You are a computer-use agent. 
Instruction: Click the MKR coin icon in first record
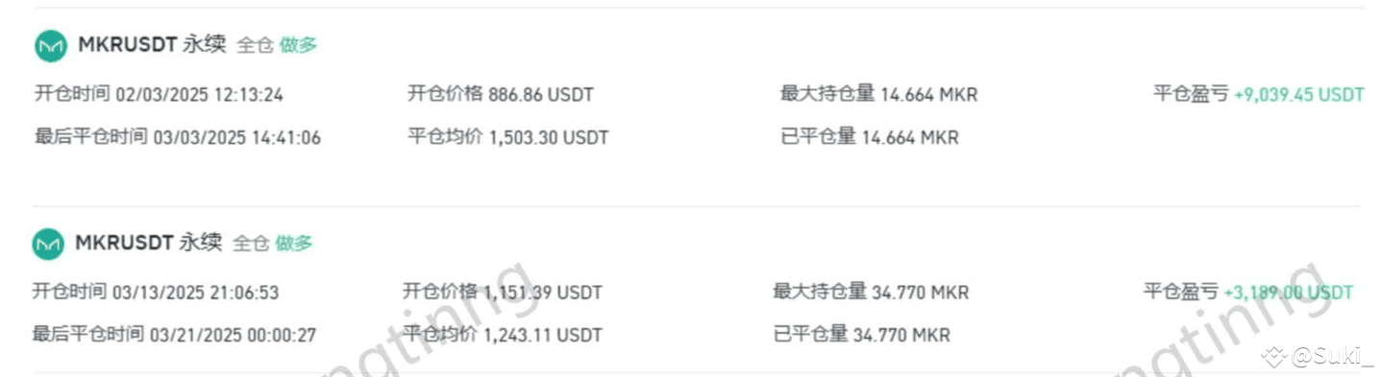pos(51,45)
